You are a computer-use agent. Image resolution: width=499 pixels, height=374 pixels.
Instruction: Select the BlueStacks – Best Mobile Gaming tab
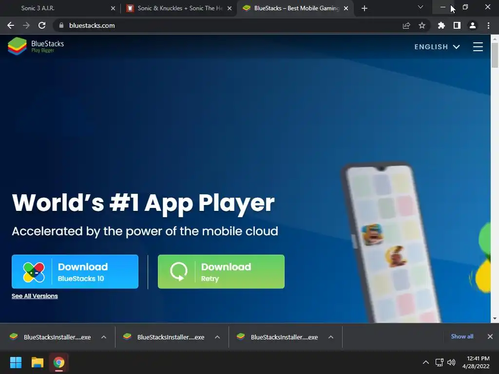pos(296,8)
